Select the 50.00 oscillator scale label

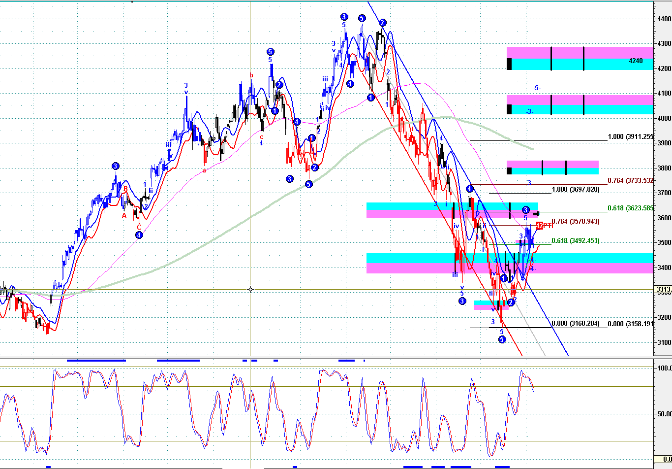pos(665,414)
